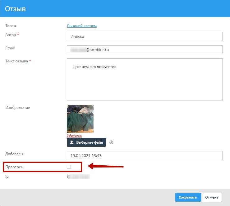Open the uploaded review image thumbnail

point(80,119)
